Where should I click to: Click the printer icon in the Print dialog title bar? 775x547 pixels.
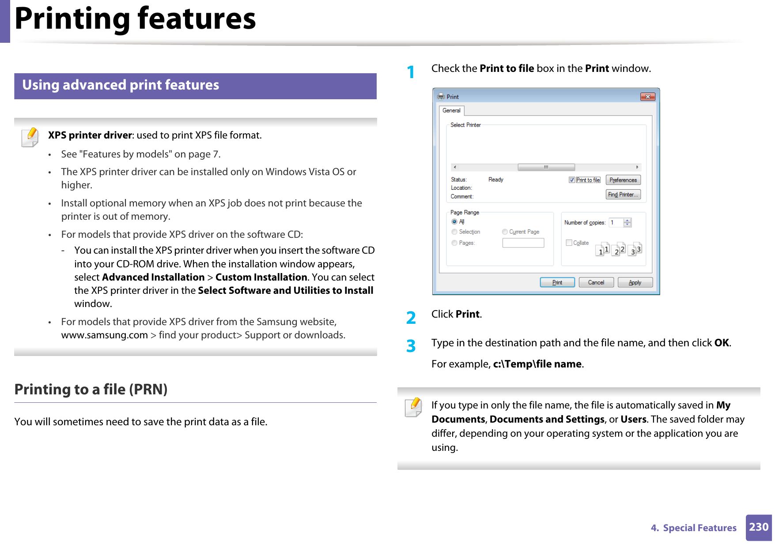coord(441,96)
